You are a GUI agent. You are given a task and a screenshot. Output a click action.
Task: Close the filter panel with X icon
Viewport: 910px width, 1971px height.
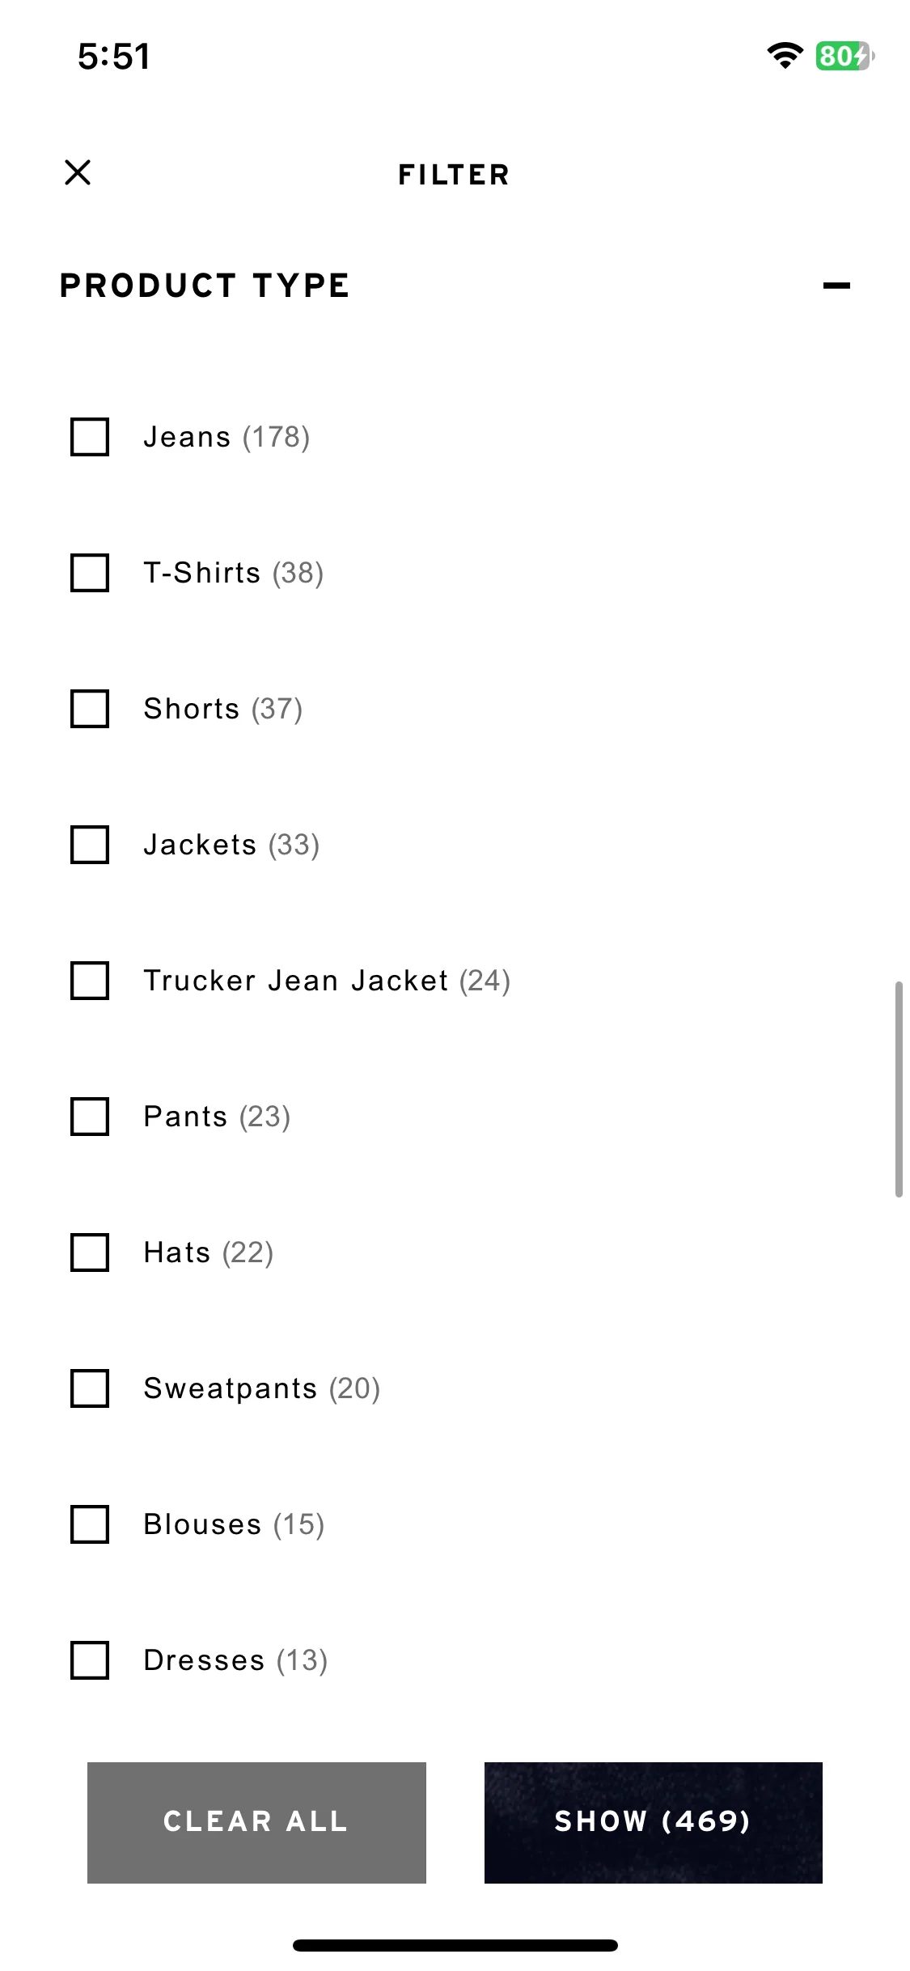pyautogui.click(x=78, y=172)
